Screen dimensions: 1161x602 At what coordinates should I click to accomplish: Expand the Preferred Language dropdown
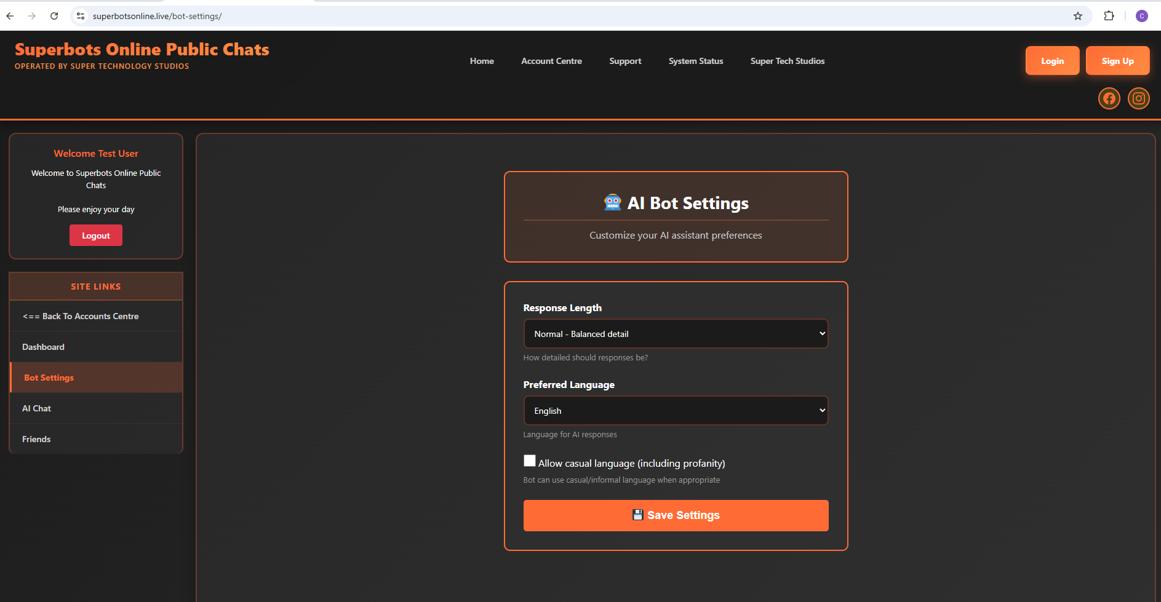676,411
